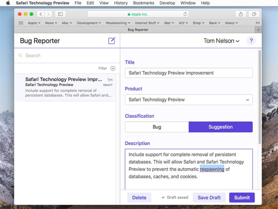Click the Safari Share icon
The width and height of the screenshot is (278, 209).
point(241,14)
